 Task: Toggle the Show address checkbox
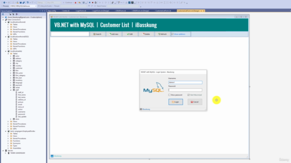(172, 34)
